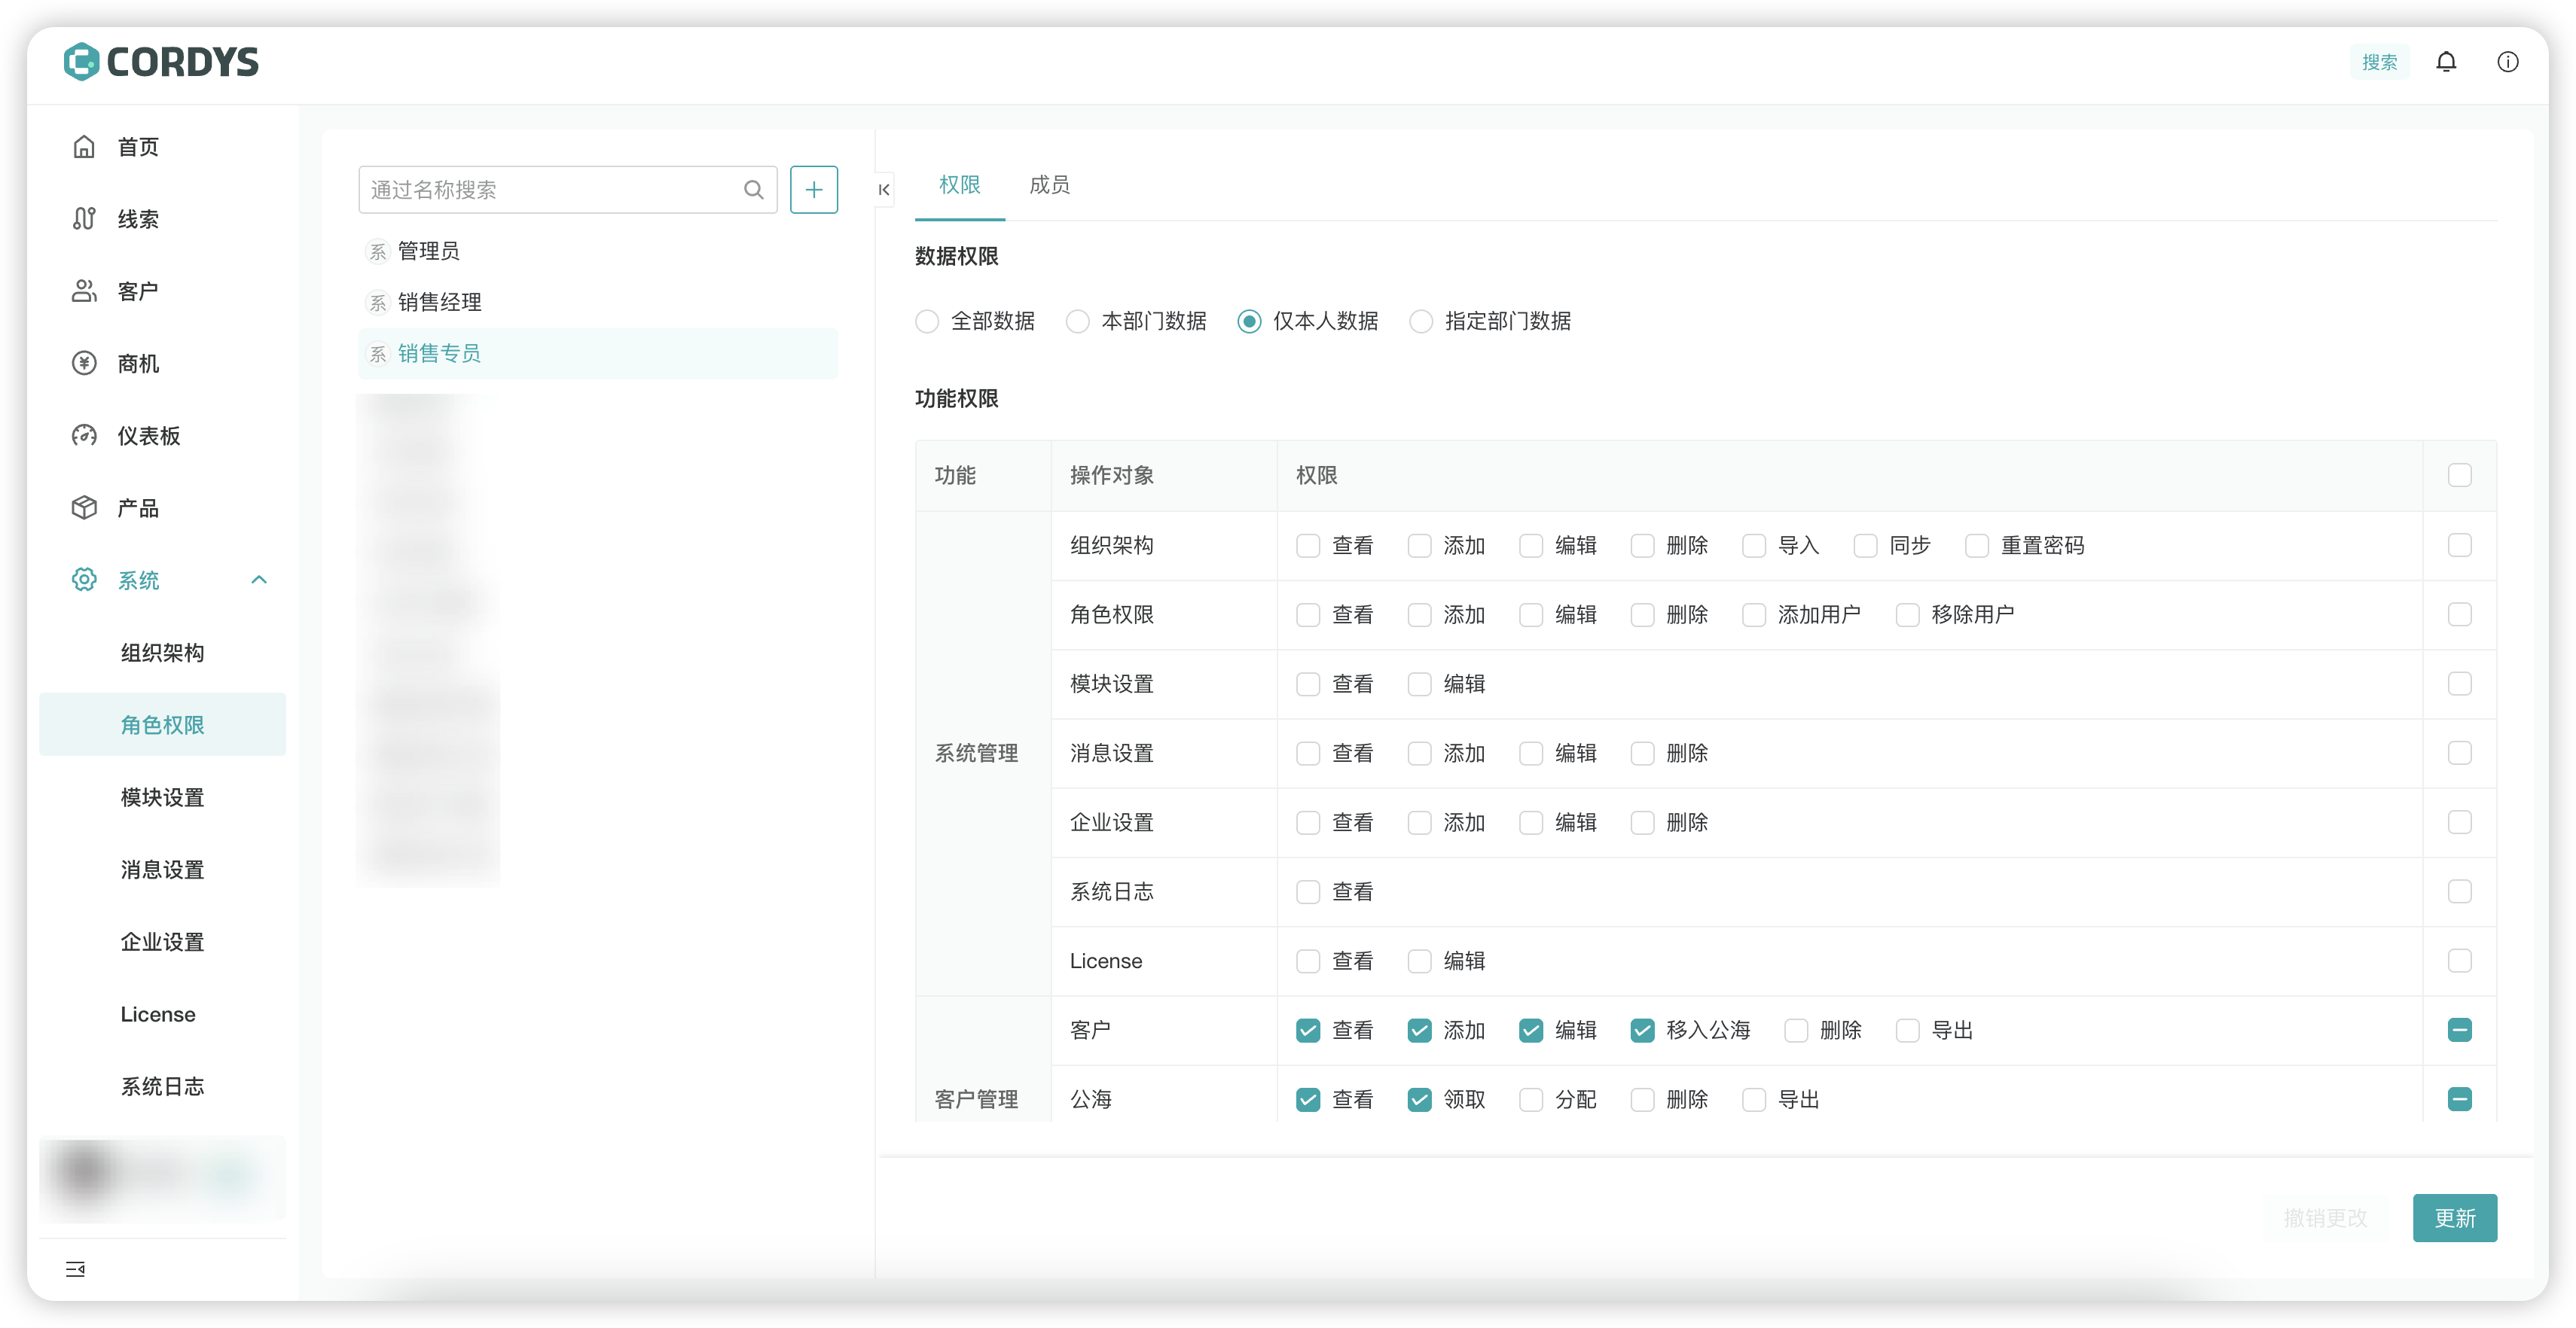2576x1328 pixels.
Task: Collapse sidebar with bottom menu icon
Action: pyautogui.click(x=75, y=1269)
